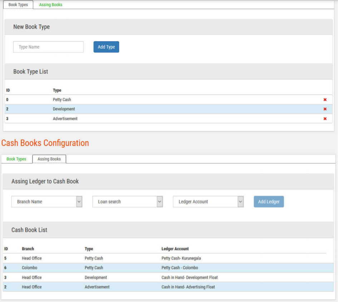The image size is (338, 302).
Task: Focus the Type Name input field
Action: (48, 47)
